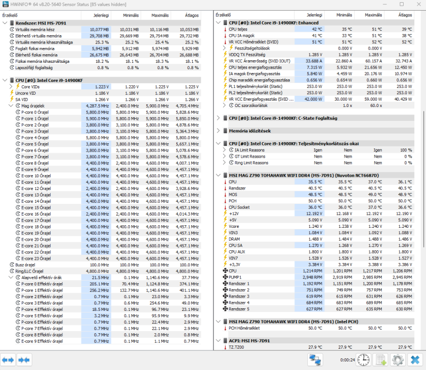The image size is (426, 370).
Task: Open sensor settings gear icon
Action: 398,360
